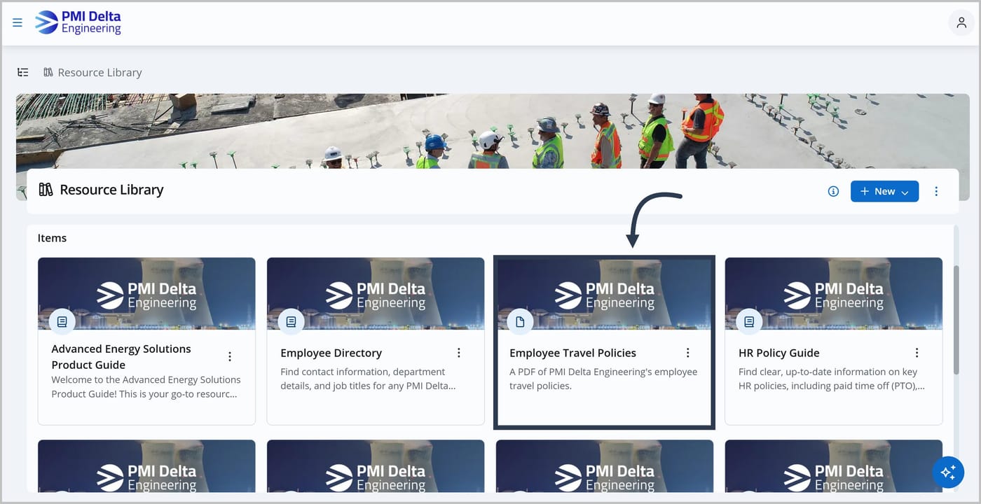Click file icon on Employee Travel Policies card
Viewport: 981px width, 504px height.
point(520,322)
